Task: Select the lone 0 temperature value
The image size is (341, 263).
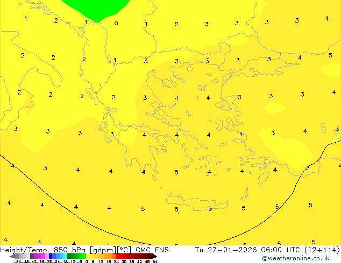Action: click(x=116, y=23)
